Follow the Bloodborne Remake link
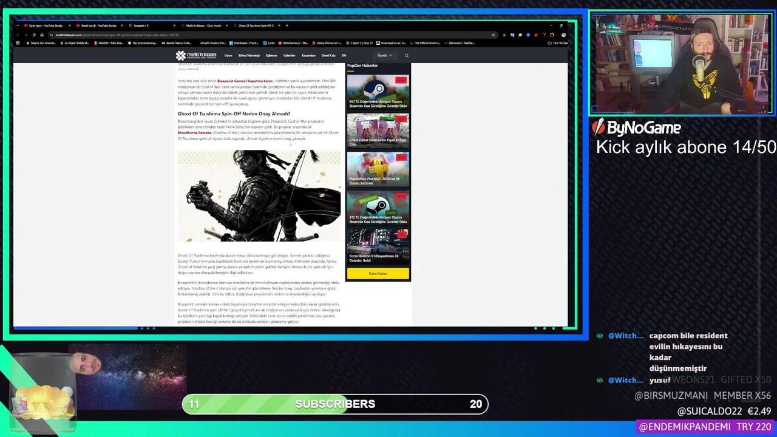 click(194, 132)
